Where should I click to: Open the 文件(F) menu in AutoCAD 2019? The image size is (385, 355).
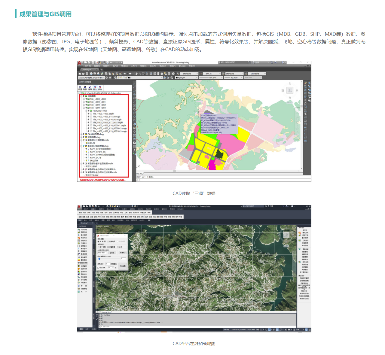click(x=88, y=66)
